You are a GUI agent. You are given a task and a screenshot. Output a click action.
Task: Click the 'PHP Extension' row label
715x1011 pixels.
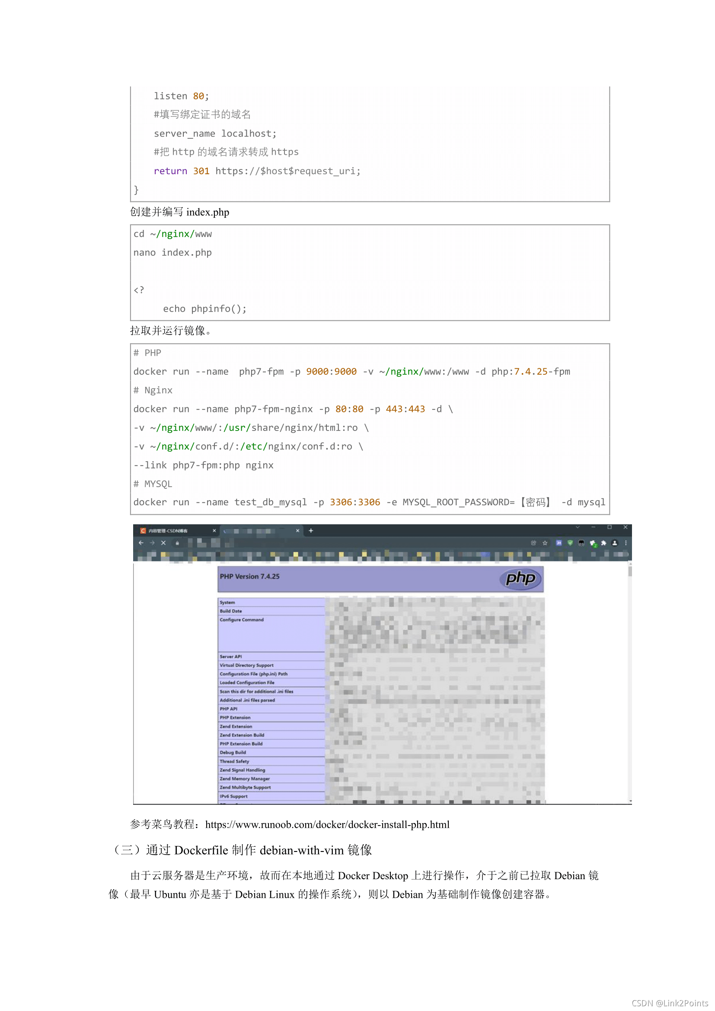pos(235,718)
